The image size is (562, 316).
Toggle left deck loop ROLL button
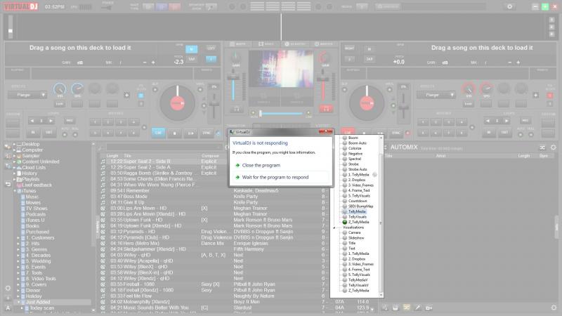coord(75,135)
